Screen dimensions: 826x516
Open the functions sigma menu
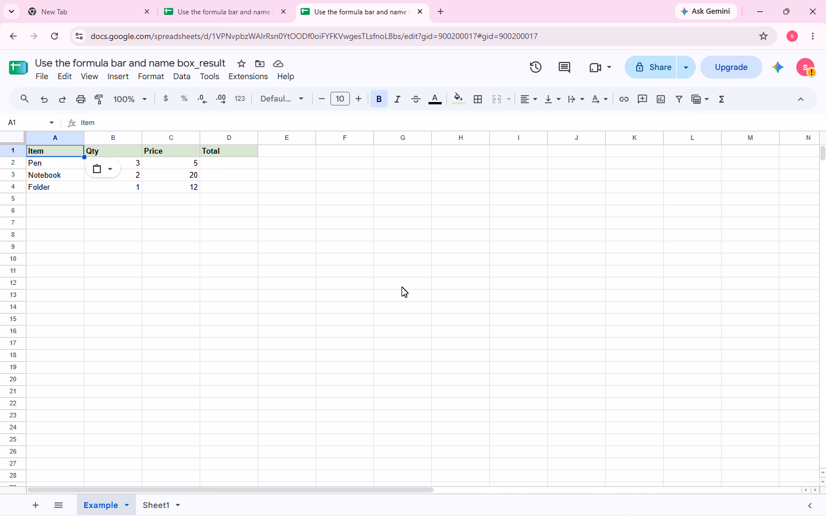(722, 99)
